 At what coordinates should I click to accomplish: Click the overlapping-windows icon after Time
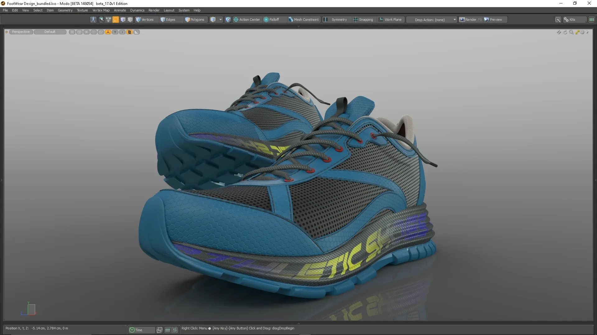[x=160, y=330]
